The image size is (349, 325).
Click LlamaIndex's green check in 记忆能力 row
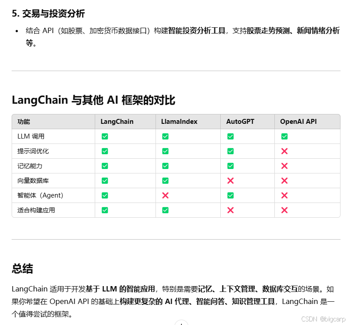(165, 166)
